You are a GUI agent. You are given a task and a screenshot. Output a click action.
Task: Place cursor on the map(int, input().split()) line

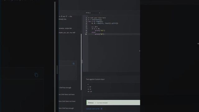pos(105,23)
